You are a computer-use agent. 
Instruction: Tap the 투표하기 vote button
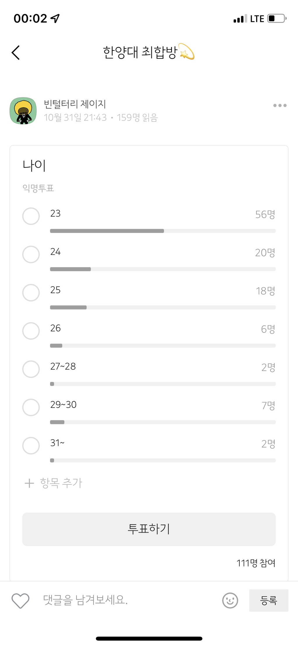click(x=149, y=529)
